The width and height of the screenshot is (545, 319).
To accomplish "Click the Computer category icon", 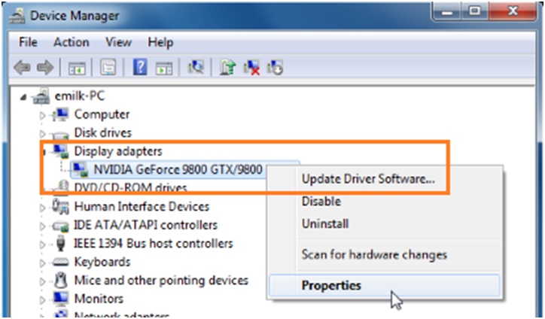I will pyautogui.click(x=60, y=114).
